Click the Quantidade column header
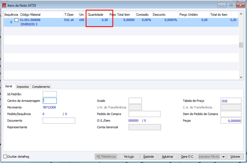Viewport: 247px width, 163px height. 98,15
